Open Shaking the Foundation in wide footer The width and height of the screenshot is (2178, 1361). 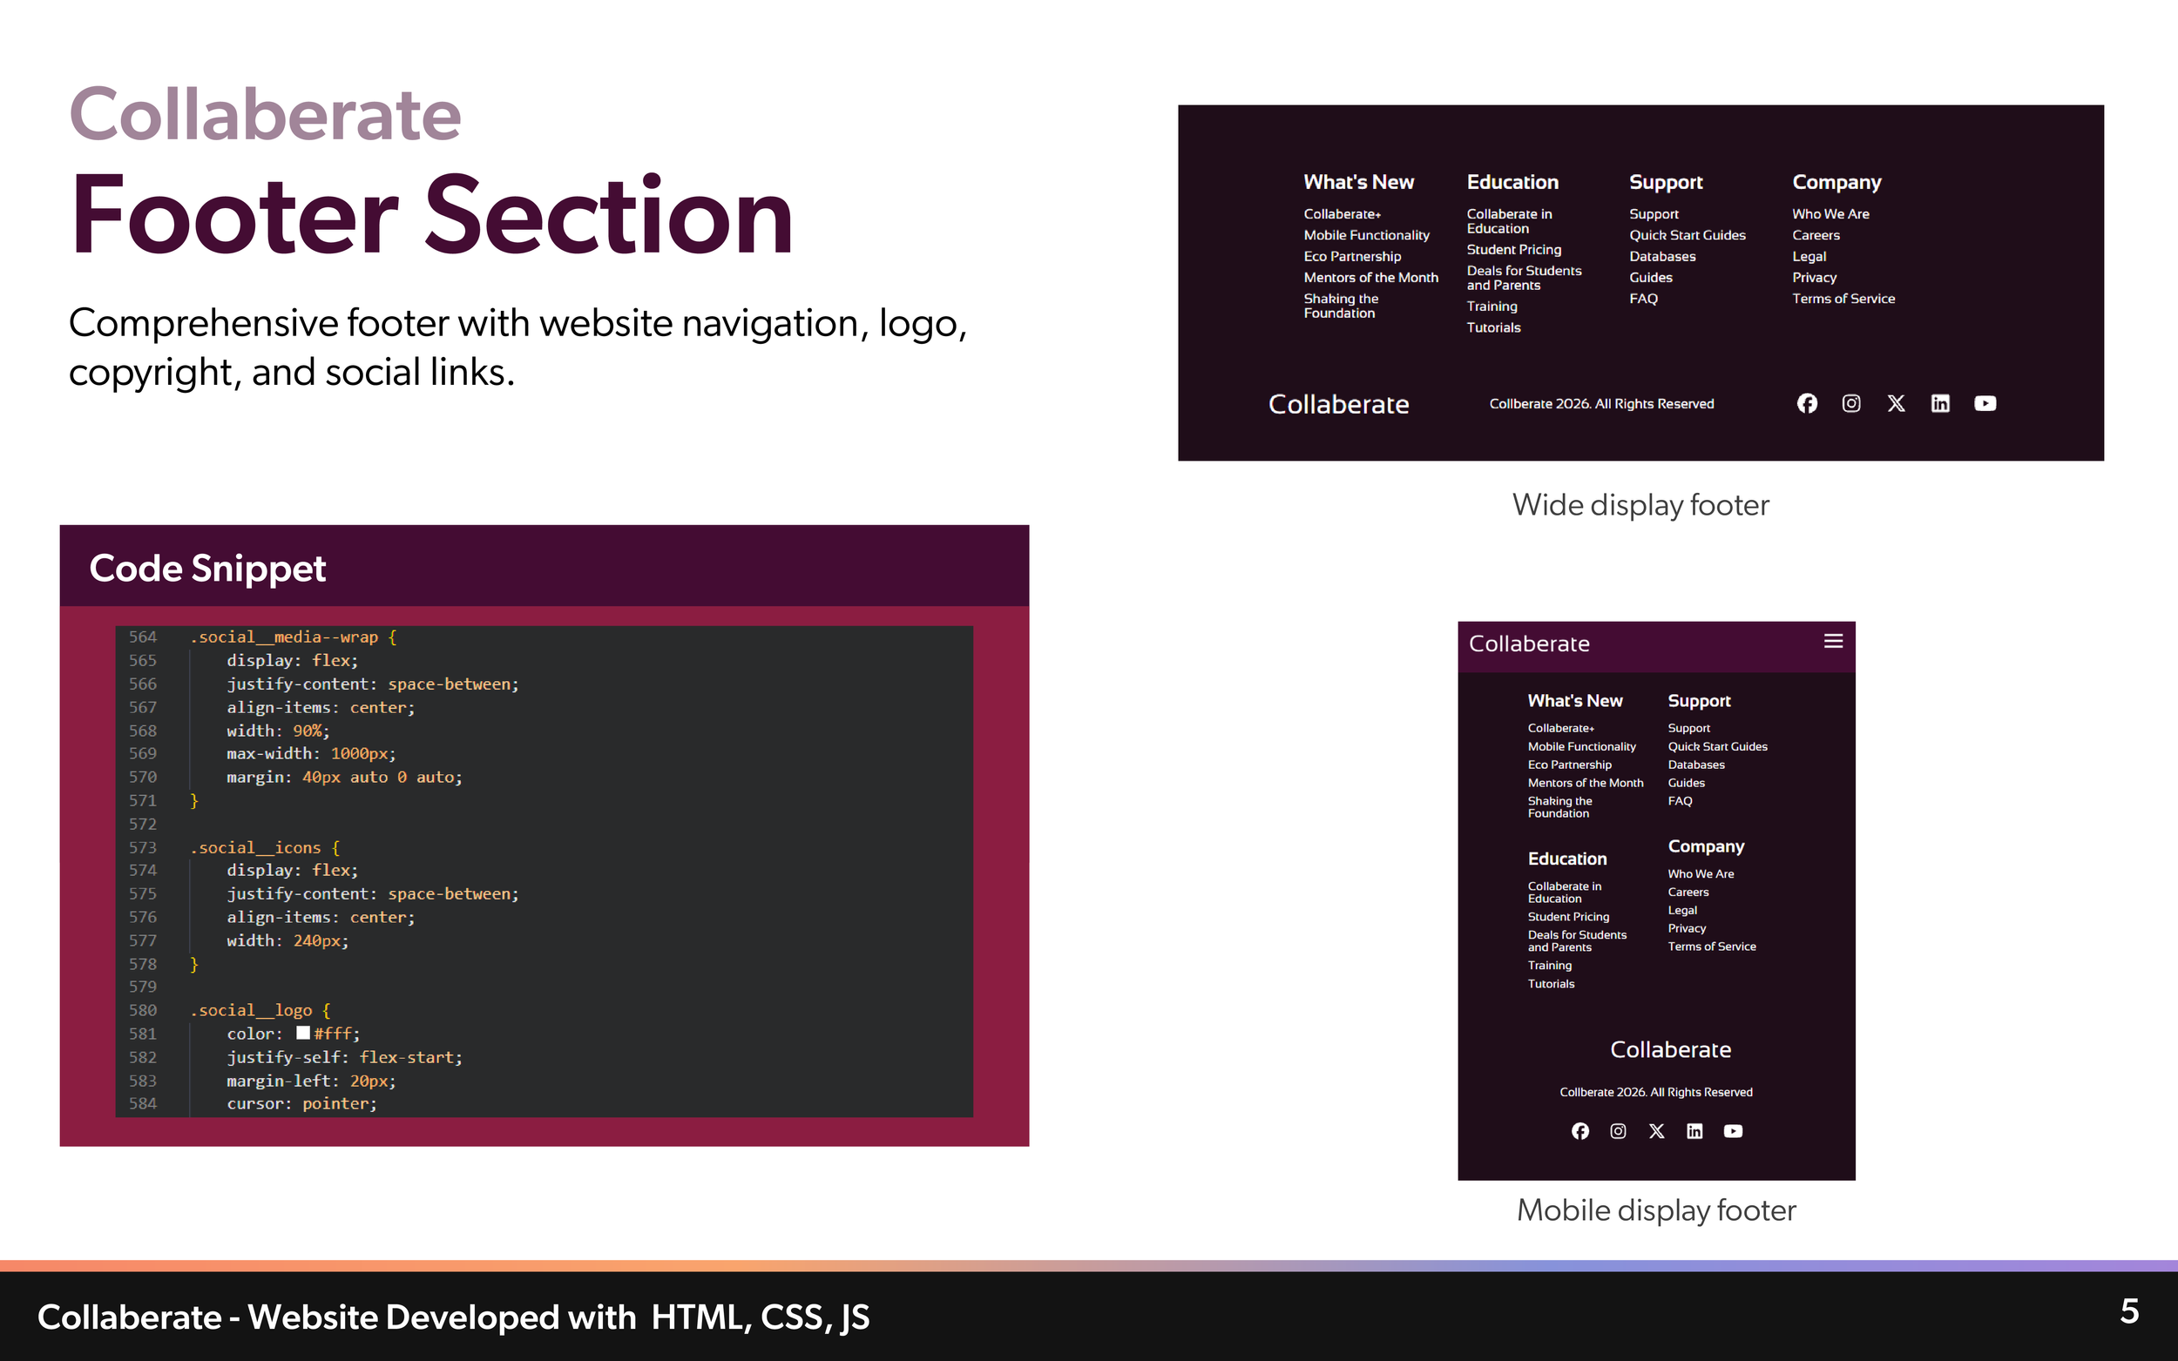click(1341, 306)
